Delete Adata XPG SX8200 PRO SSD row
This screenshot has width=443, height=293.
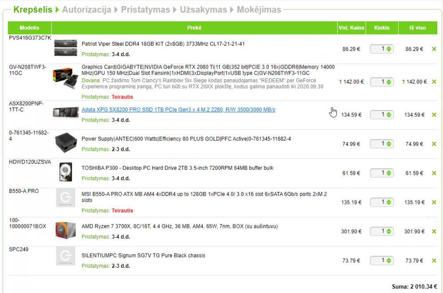434,115
